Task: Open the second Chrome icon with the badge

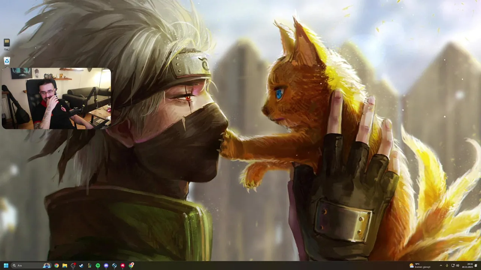Action: click(131, 265)
